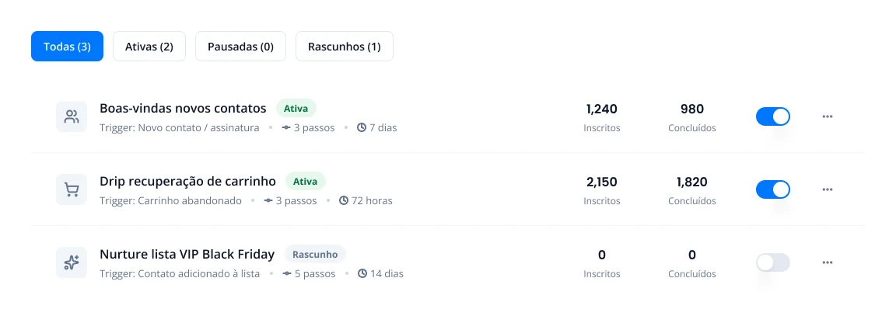This screenshot has width=896, height=330.
Task: Click the sparkles icon for Nurture lista VIP
Action: tap(72, 262)
